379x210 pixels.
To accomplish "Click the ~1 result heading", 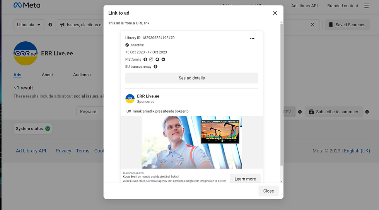I will pyautogui.click(x=23, y=88).
